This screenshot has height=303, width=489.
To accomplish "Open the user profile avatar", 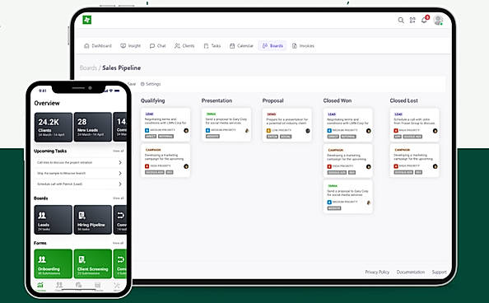I will (x=438, y=20).
